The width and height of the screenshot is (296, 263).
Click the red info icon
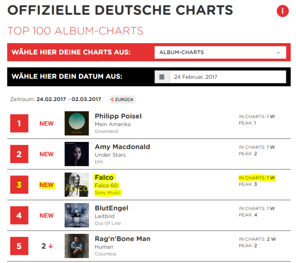click(283, 11)
